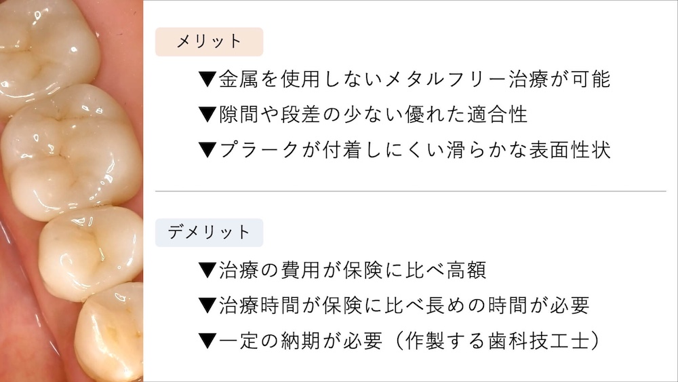Click the メリット label badge
Image resolution: width=678 pixels, height=382 pixels.
[x=209, y=41]
